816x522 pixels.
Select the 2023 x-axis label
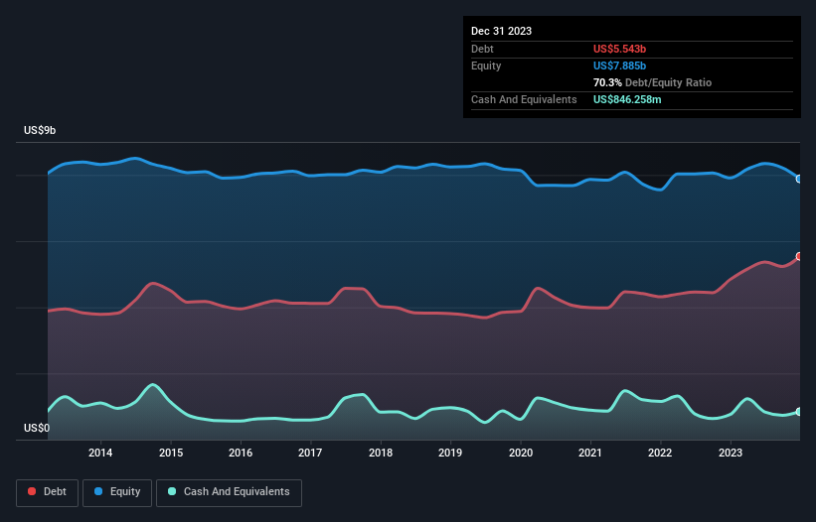731,454
